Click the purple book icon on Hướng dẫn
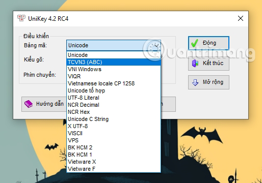262x183 pixels. point(29,104)
